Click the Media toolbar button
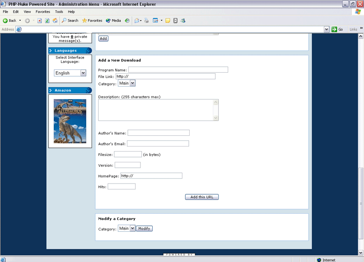This screenshot has height=262, width=364. click(x=113, y=20)
